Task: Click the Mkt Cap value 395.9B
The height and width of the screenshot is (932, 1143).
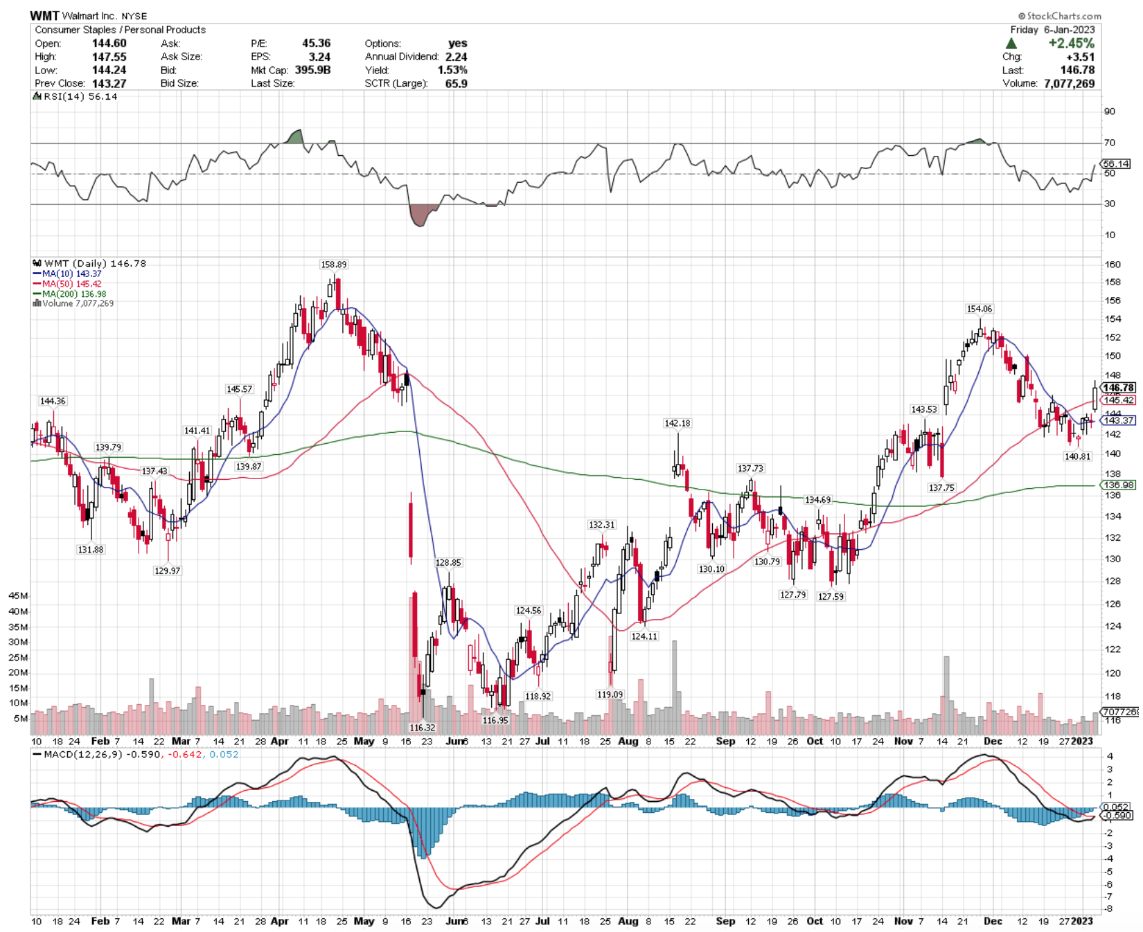Action: (x=312, y=70)
